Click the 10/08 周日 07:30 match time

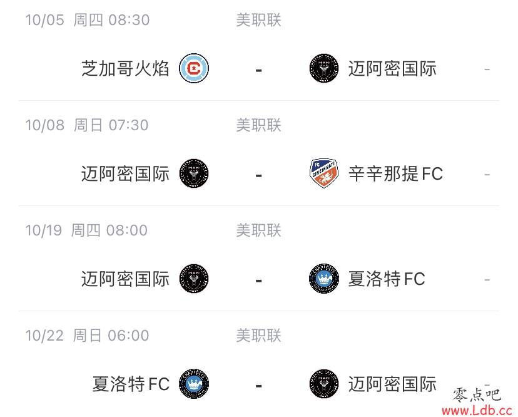pyautogui.click(x=87, y=125)
